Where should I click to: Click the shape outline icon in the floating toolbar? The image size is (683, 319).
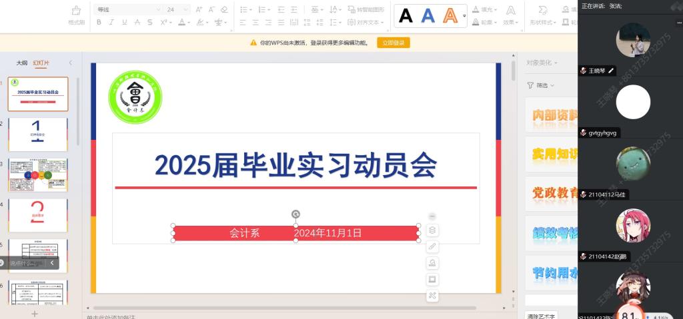coord(432,279)
